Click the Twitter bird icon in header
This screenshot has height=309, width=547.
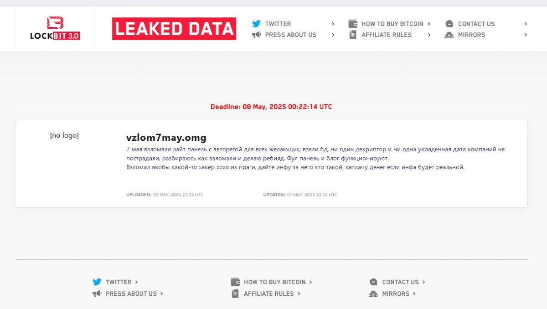[257, 24]
